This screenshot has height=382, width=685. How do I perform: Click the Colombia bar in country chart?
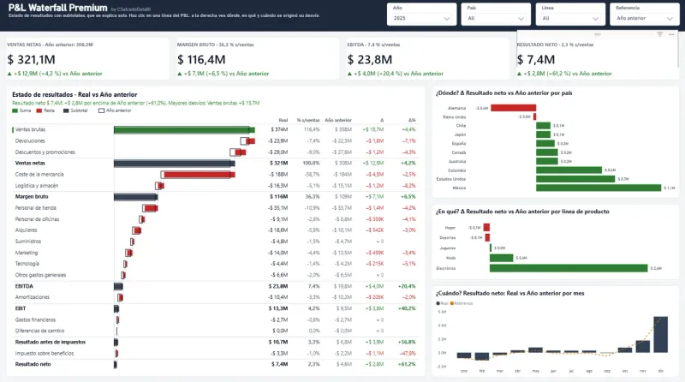tap(569, 170)
